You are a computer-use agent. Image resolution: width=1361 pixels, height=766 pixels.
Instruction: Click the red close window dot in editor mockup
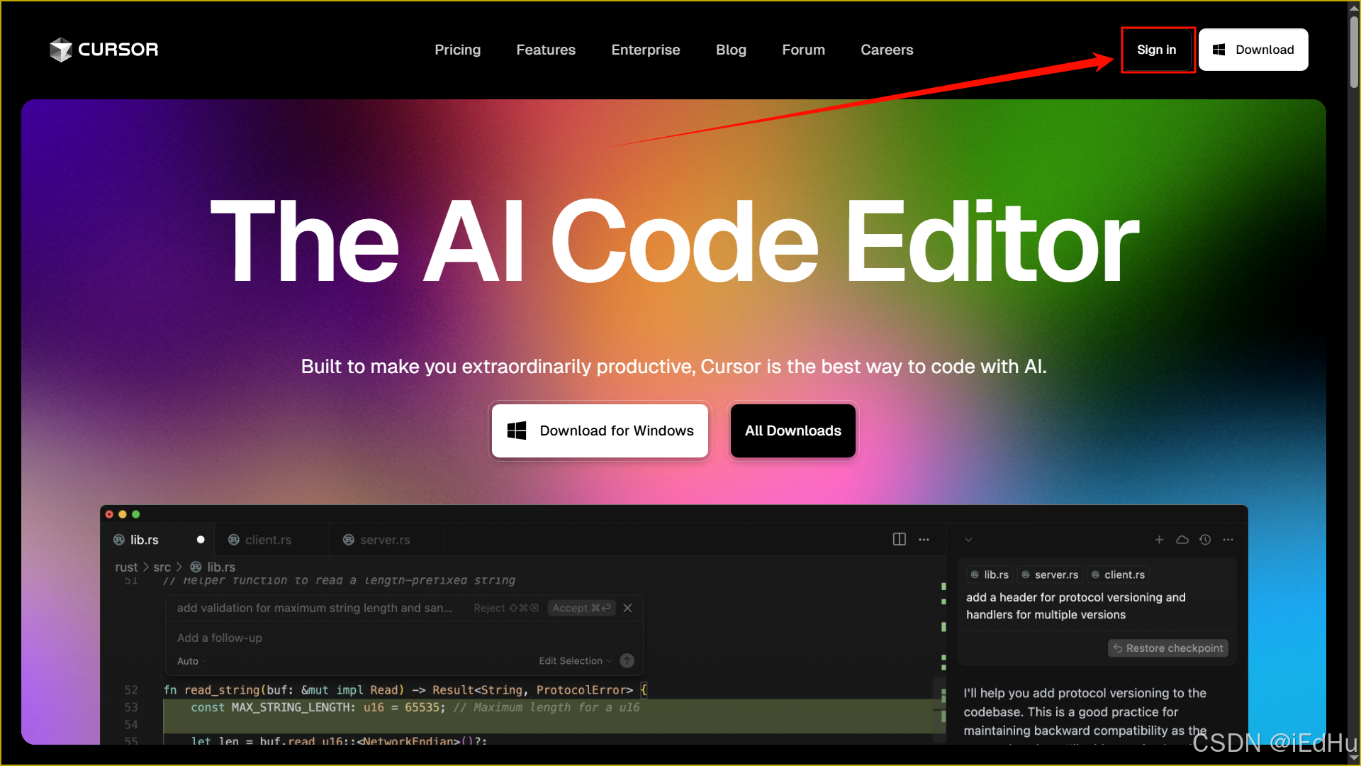109,514
